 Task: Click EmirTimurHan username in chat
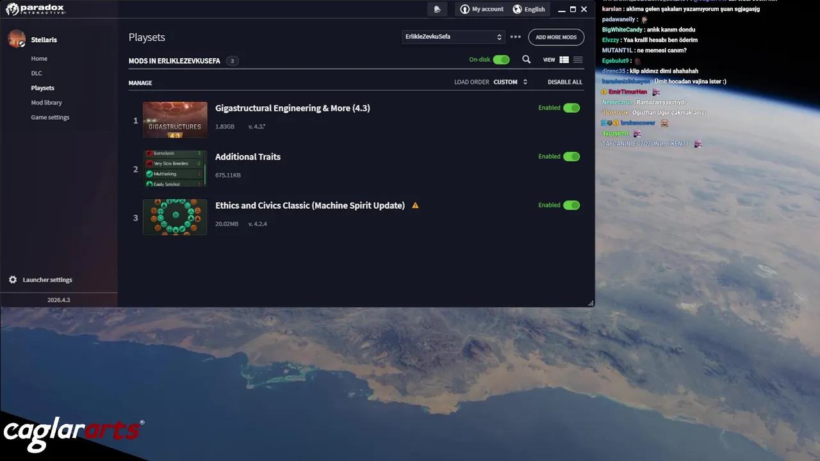[x=628, y=92]
